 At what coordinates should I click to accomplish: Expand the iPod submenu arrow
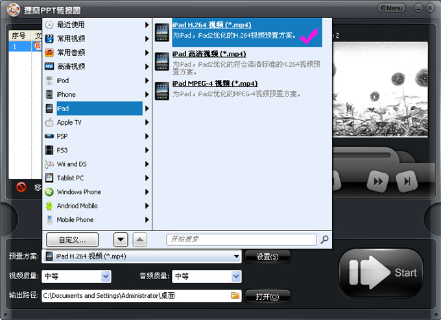point(147,80)
